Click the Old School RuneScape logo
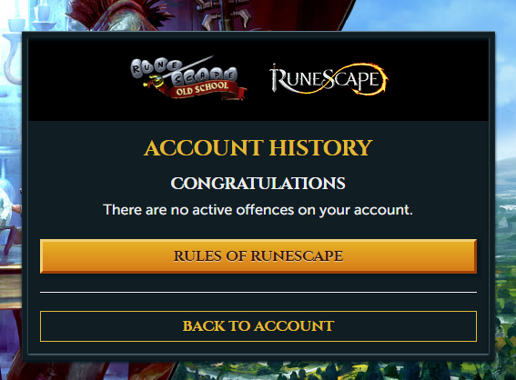 tap(188, 77)
